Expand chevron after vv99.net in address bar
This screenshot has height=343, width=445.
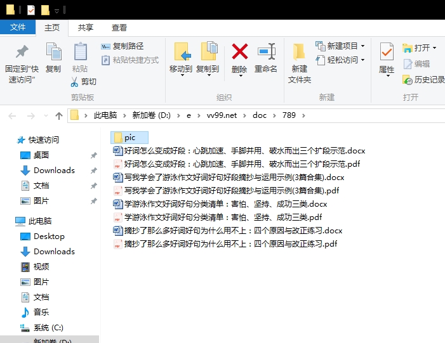click(x=244, y=115)
